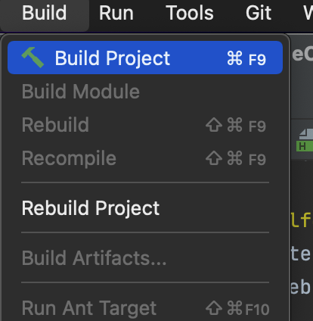Open the Tools menu

click(x=190, y=13)
